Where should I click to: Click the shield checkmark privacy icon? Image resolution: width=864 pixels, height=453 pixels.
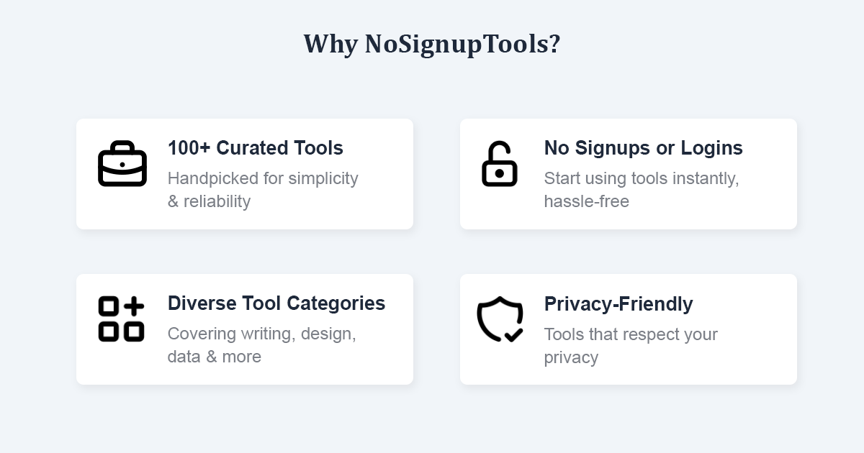pyautogui.click(x=499, y=319)
